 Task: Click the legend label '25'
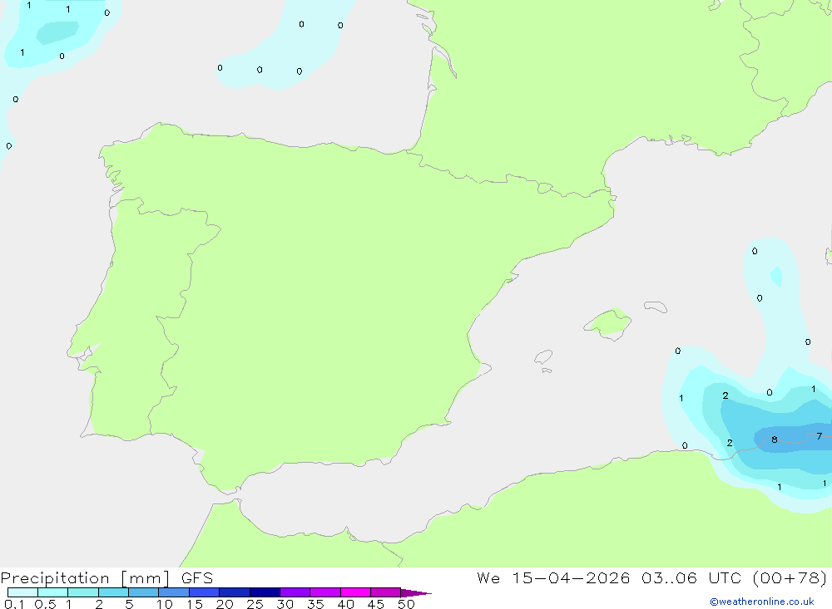tap(255, 604)
